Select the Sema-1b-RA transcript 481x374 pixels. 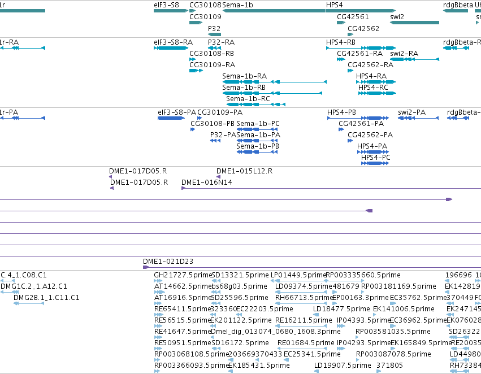(275, 82)
